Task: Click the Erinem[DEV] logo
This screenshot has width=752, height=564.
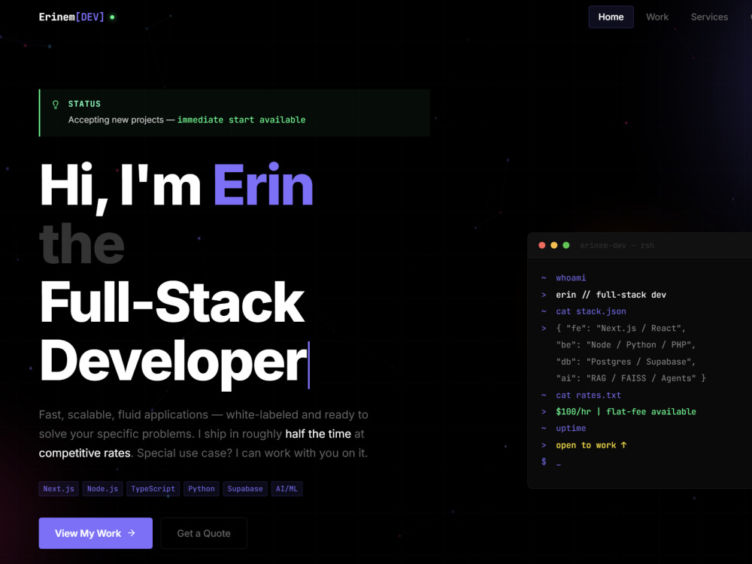Action: pos(71,17)
